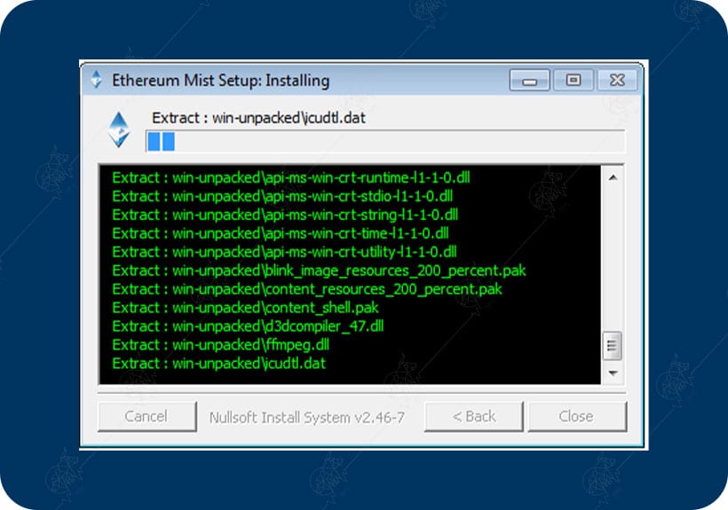Click the extract status label above progress bar
This screenshot has width=728, height=510.
pyautogui.click(x=257, y=118)
